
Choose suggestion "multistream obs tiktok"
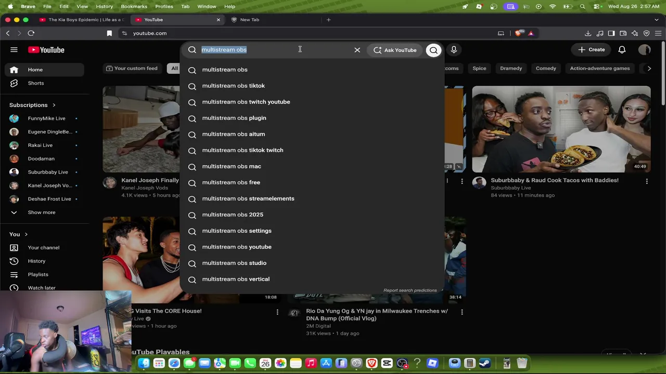(x=312, y=86)
